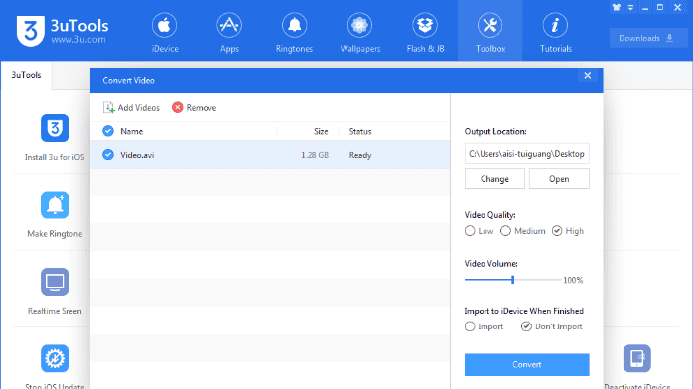693x389 pixels.
Task: Click the Ready status of Video.avi
Action: (360, 155)
